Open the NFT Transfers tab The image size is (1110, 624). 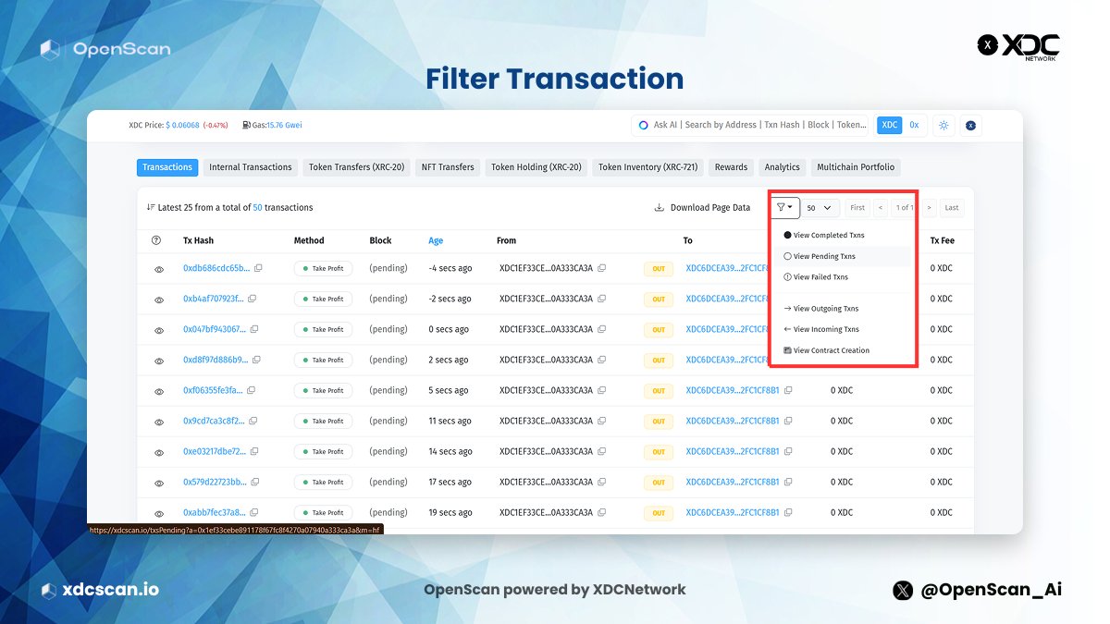pos(448,167)
